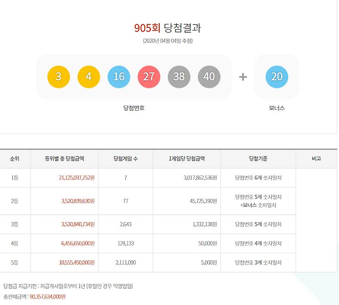Click the 1게임당 당첨금액 column header
The height and width of the screenshot is (305, 339).
(186, 159)
